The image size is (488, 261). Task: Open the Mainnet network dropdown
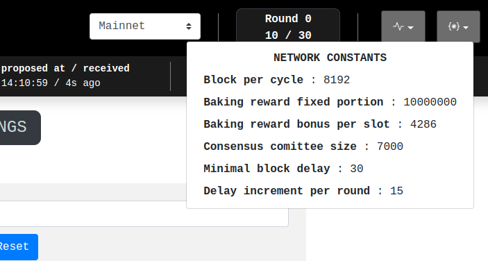[x=145, y=26]
